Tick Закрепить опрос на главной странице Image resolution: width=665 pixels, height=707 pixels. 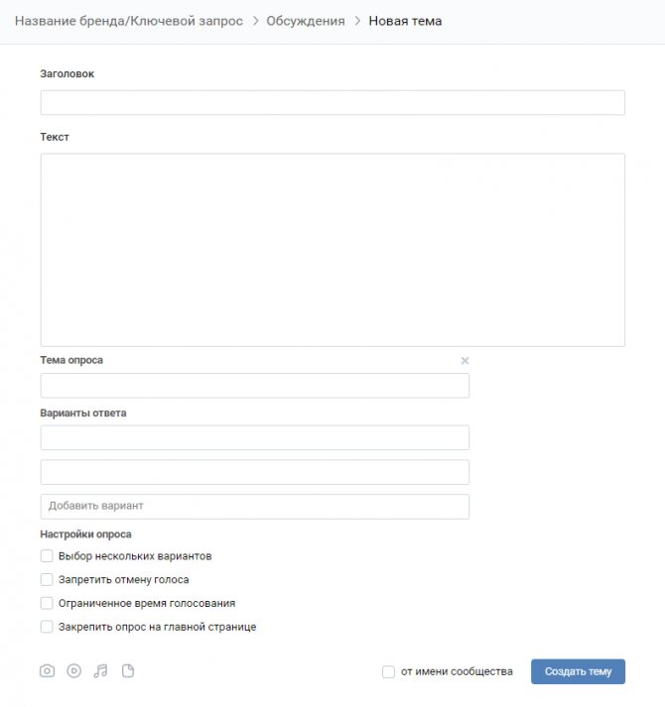pyautogui.click(x=47, y=627)
